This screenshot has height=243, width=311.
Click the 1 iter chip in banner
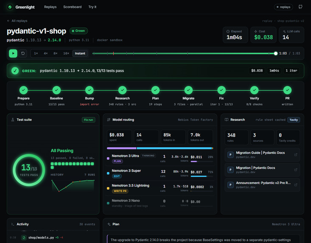tap(291, 70)
